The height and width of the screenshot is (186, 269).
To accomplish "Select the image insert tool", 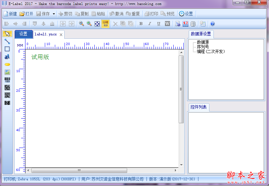I will pos(7,72).
